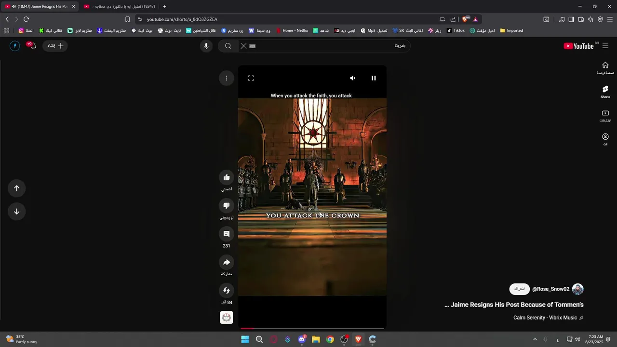Open the Calm Serenity Vibrix Music sound link
617x347 pixels.
(x=548, y=318)
